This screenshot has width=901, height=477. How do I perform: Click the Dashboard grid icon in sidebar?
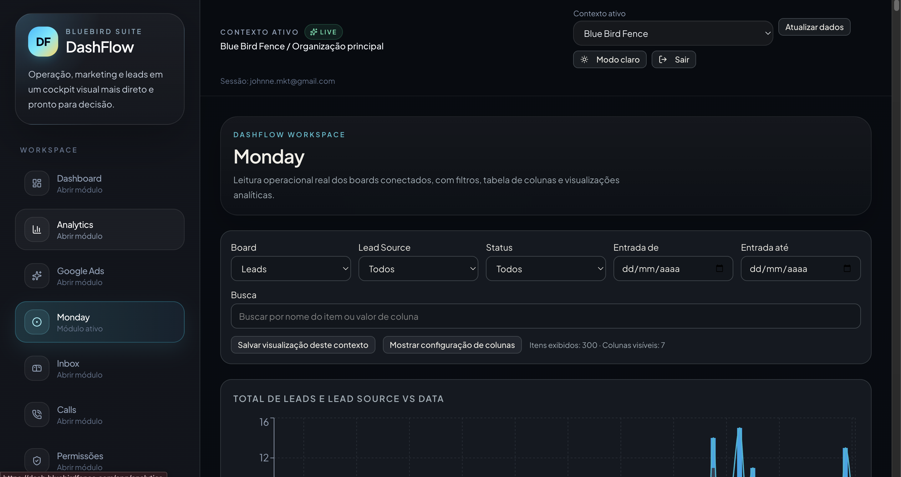37,183
